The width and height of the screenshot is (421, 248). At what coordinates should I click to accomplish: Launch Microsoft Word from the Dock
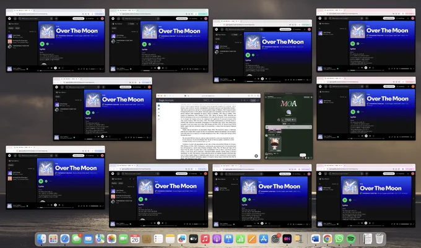coord(316,239)
